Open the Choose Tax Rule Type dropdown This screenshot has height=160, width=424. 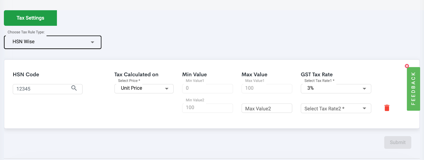(53, 42)
